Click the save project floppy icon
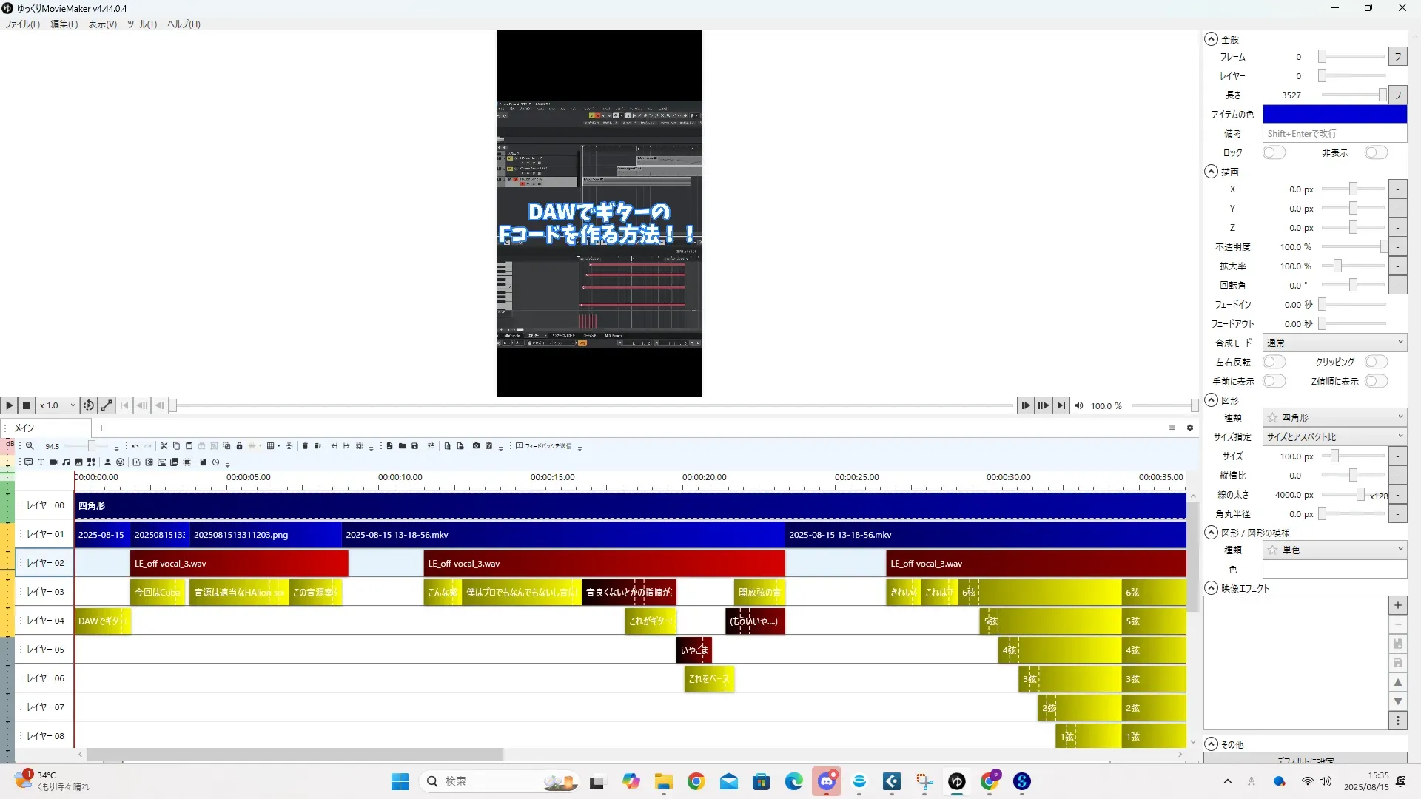 tap(414, 446)
